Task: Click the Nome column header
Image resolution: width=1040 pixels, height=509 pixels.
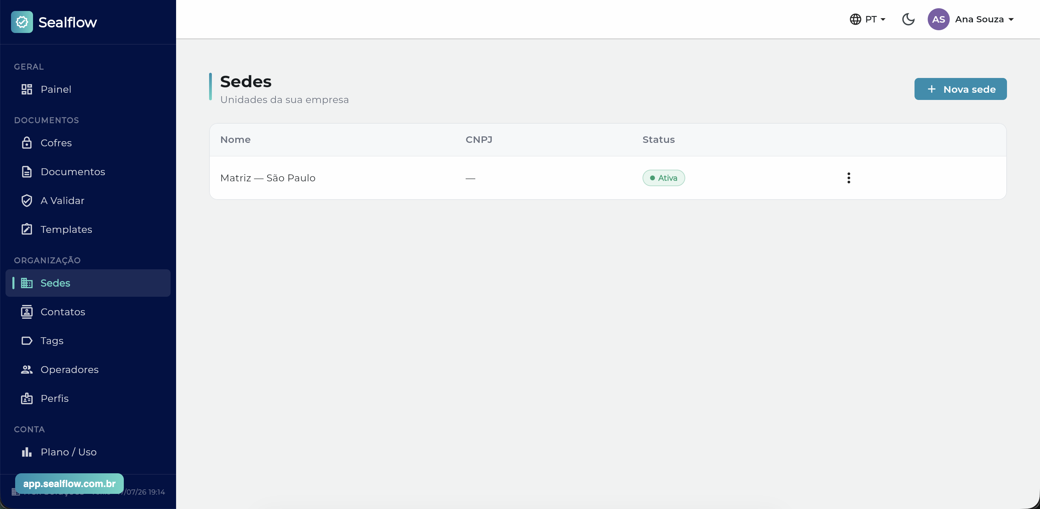Action: pyautogui.click(x=235, y=139)
